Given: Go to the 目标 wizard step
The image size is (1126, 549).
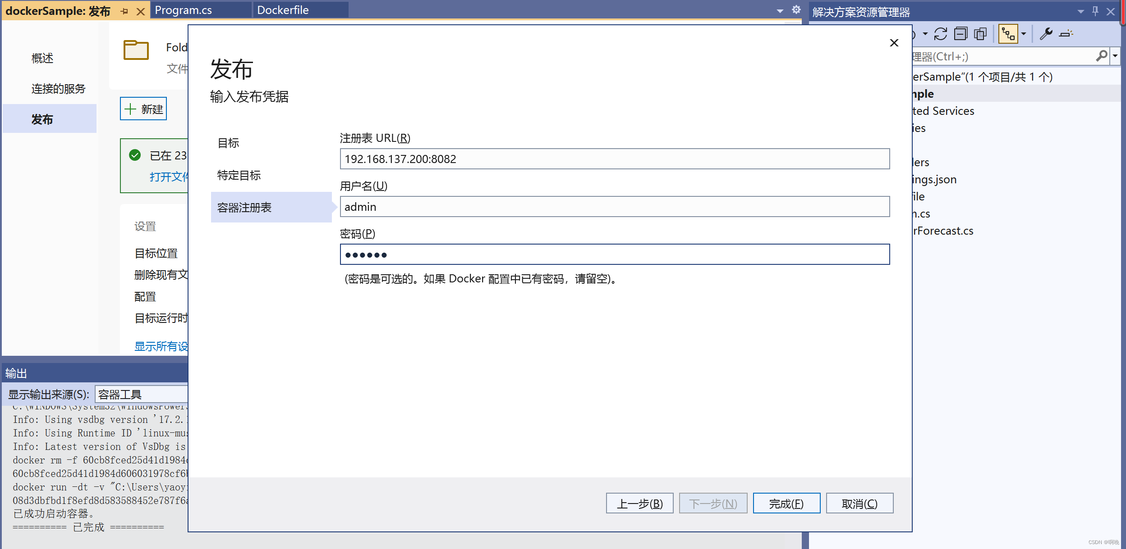Looking at the screenshot, I should [228, 143].
